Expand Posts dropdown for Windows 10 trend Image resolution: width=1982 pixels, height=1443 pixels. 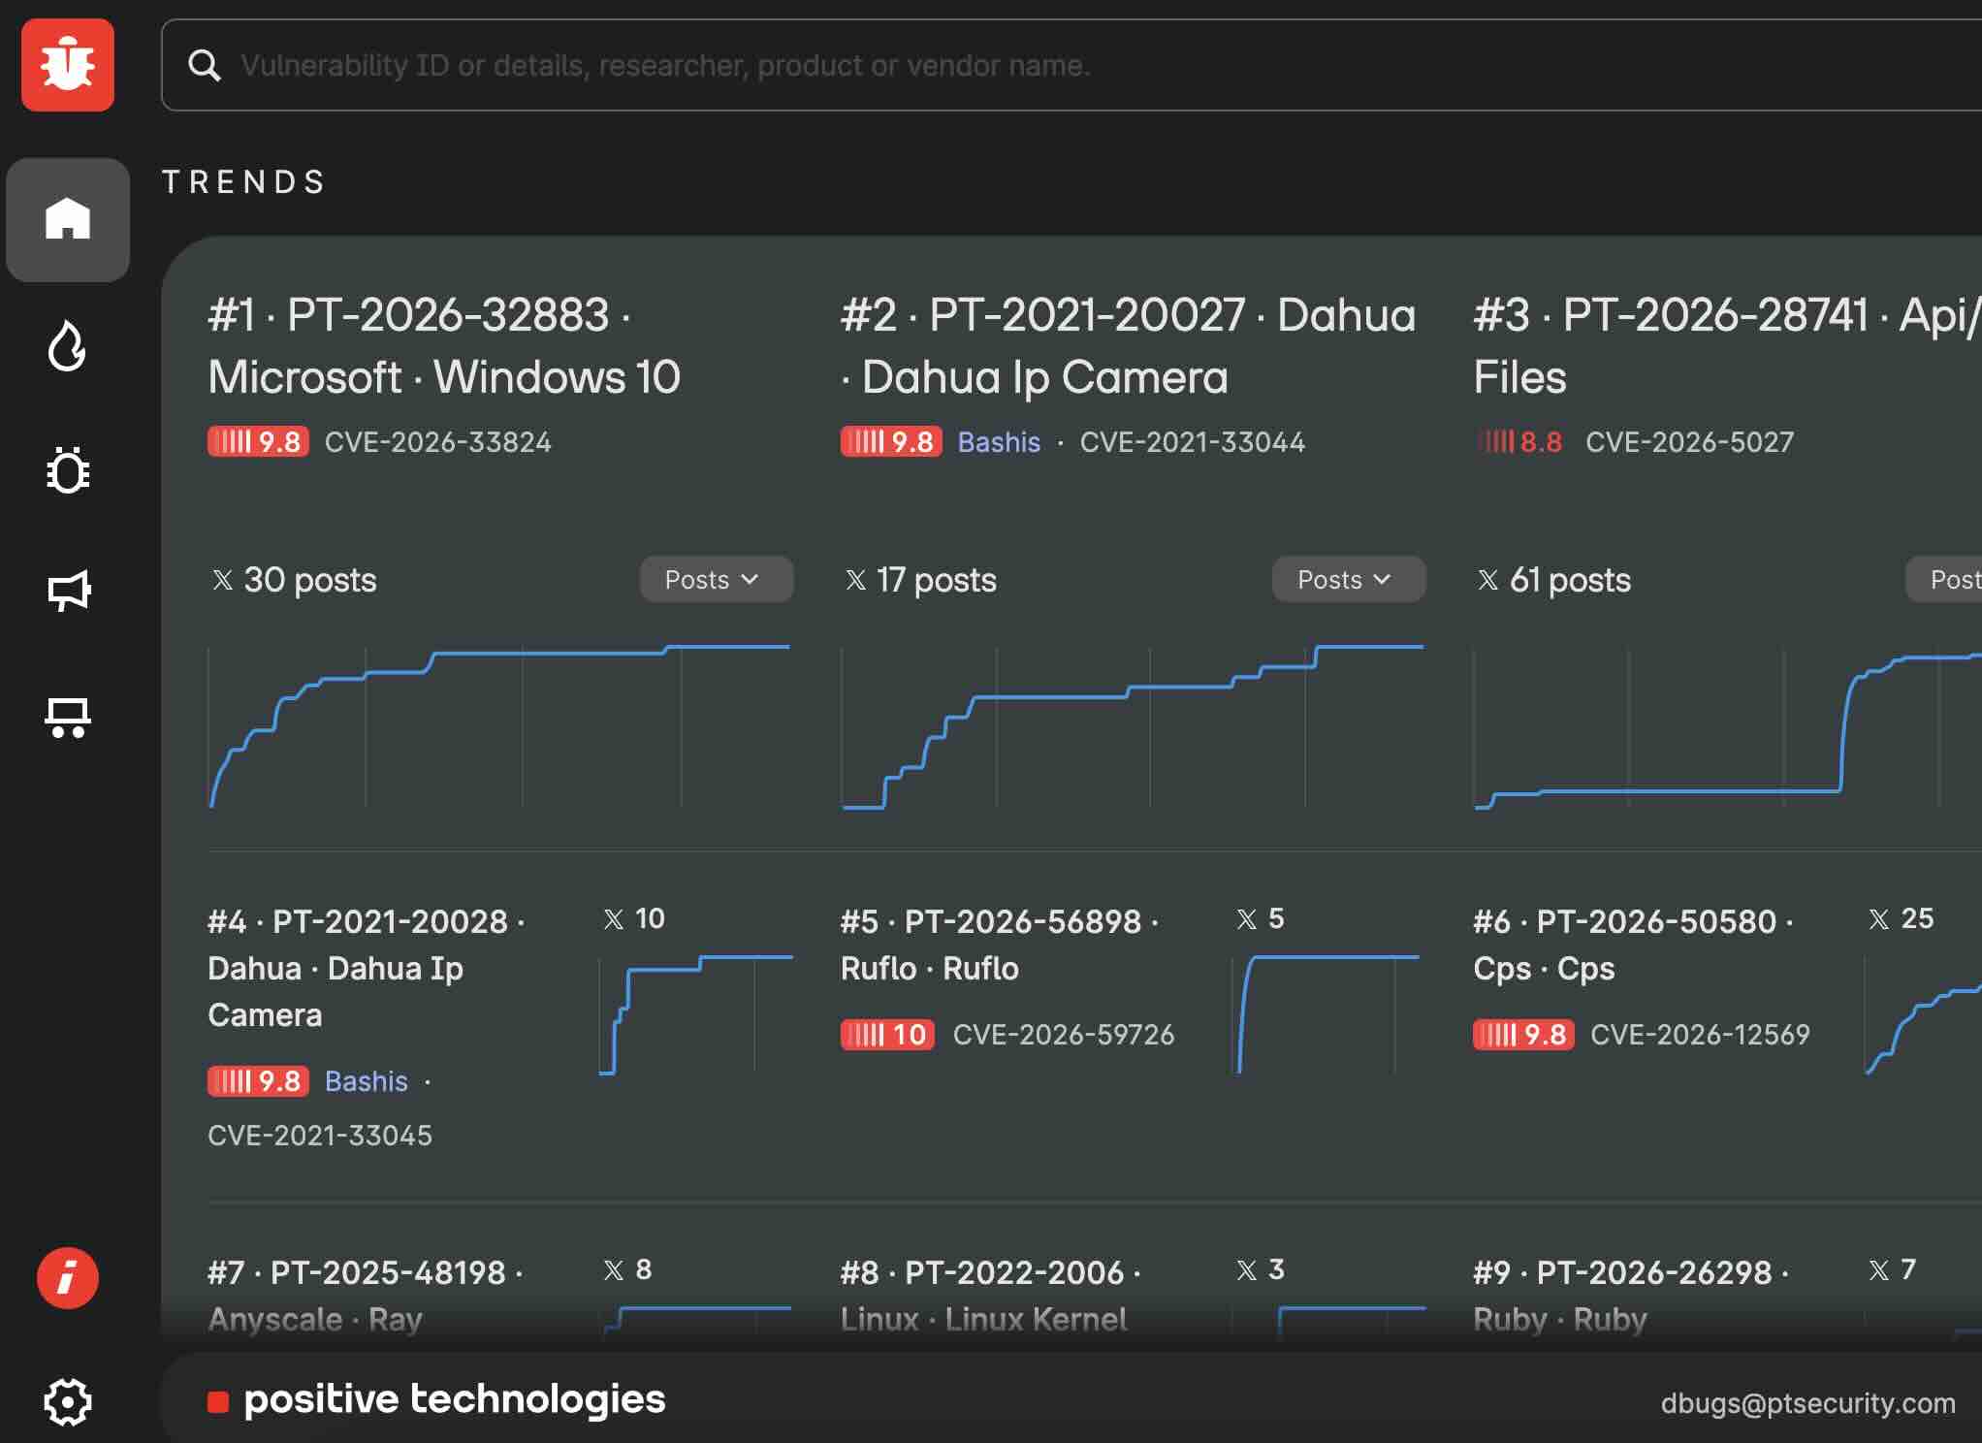(716, 579)
